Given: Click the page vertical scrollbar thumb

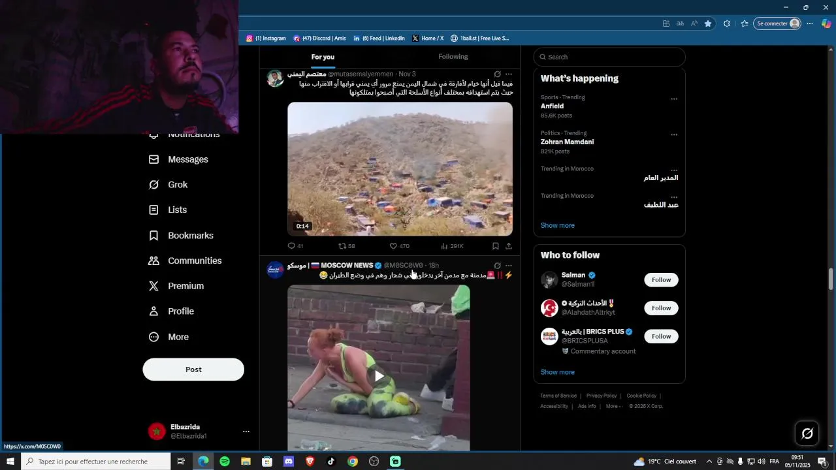Looking at the screenshot, I should point(831,279).
